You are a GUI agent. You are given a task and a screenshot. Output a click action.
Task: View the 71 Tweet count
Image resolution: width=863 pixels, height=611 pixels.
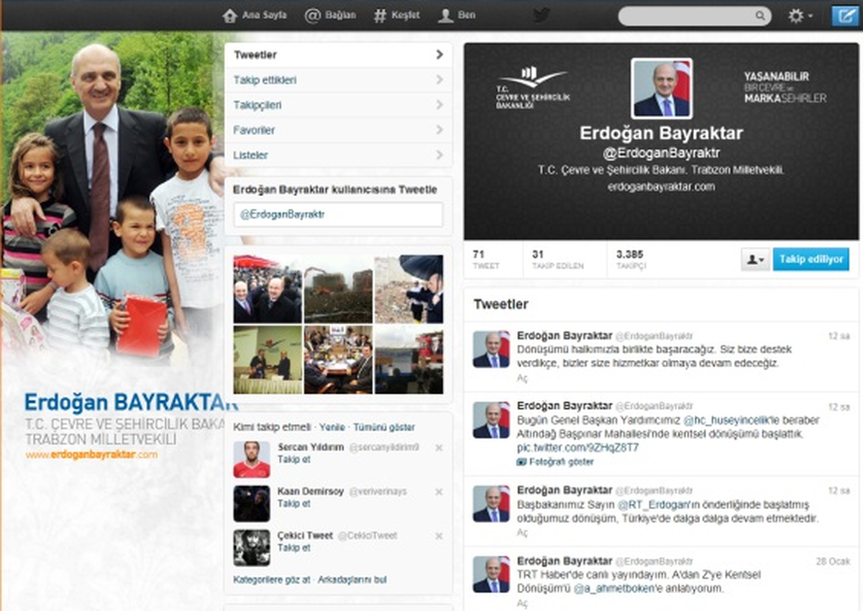tap(485, 259)
